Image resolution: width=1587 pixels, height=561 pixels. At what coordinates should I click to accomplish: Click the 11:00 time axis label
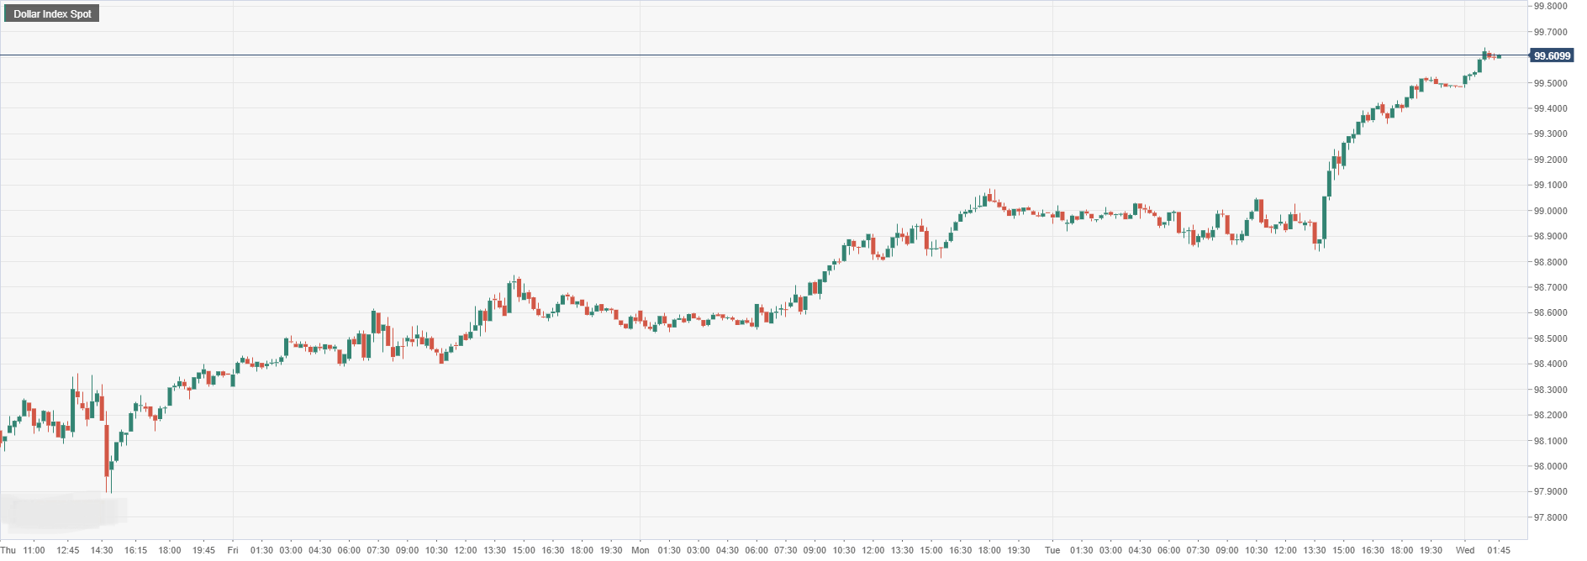[x=34, y=550]
